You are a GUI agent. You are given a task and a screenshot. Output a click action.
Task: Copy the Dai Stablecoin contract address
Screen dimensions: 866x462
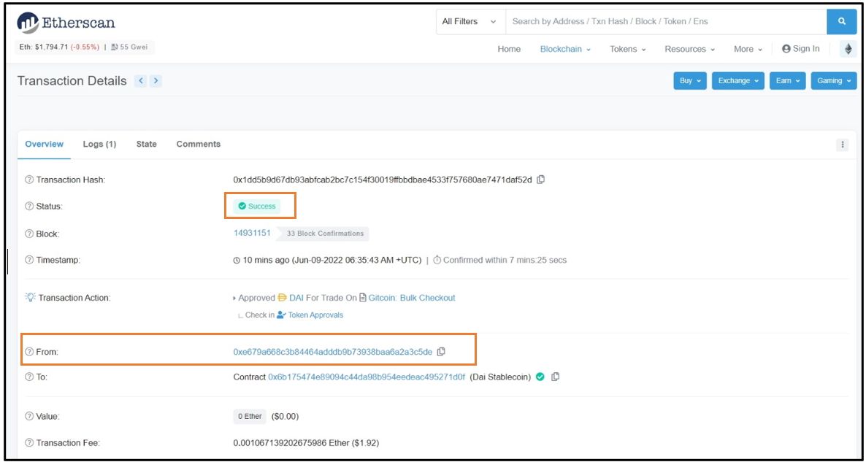[556, 377]
